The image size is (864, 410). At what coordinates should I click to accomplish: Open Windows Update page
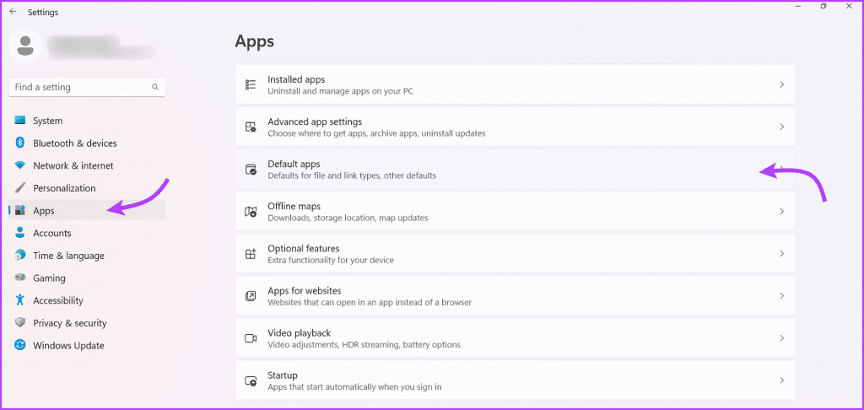coord(68,345)
